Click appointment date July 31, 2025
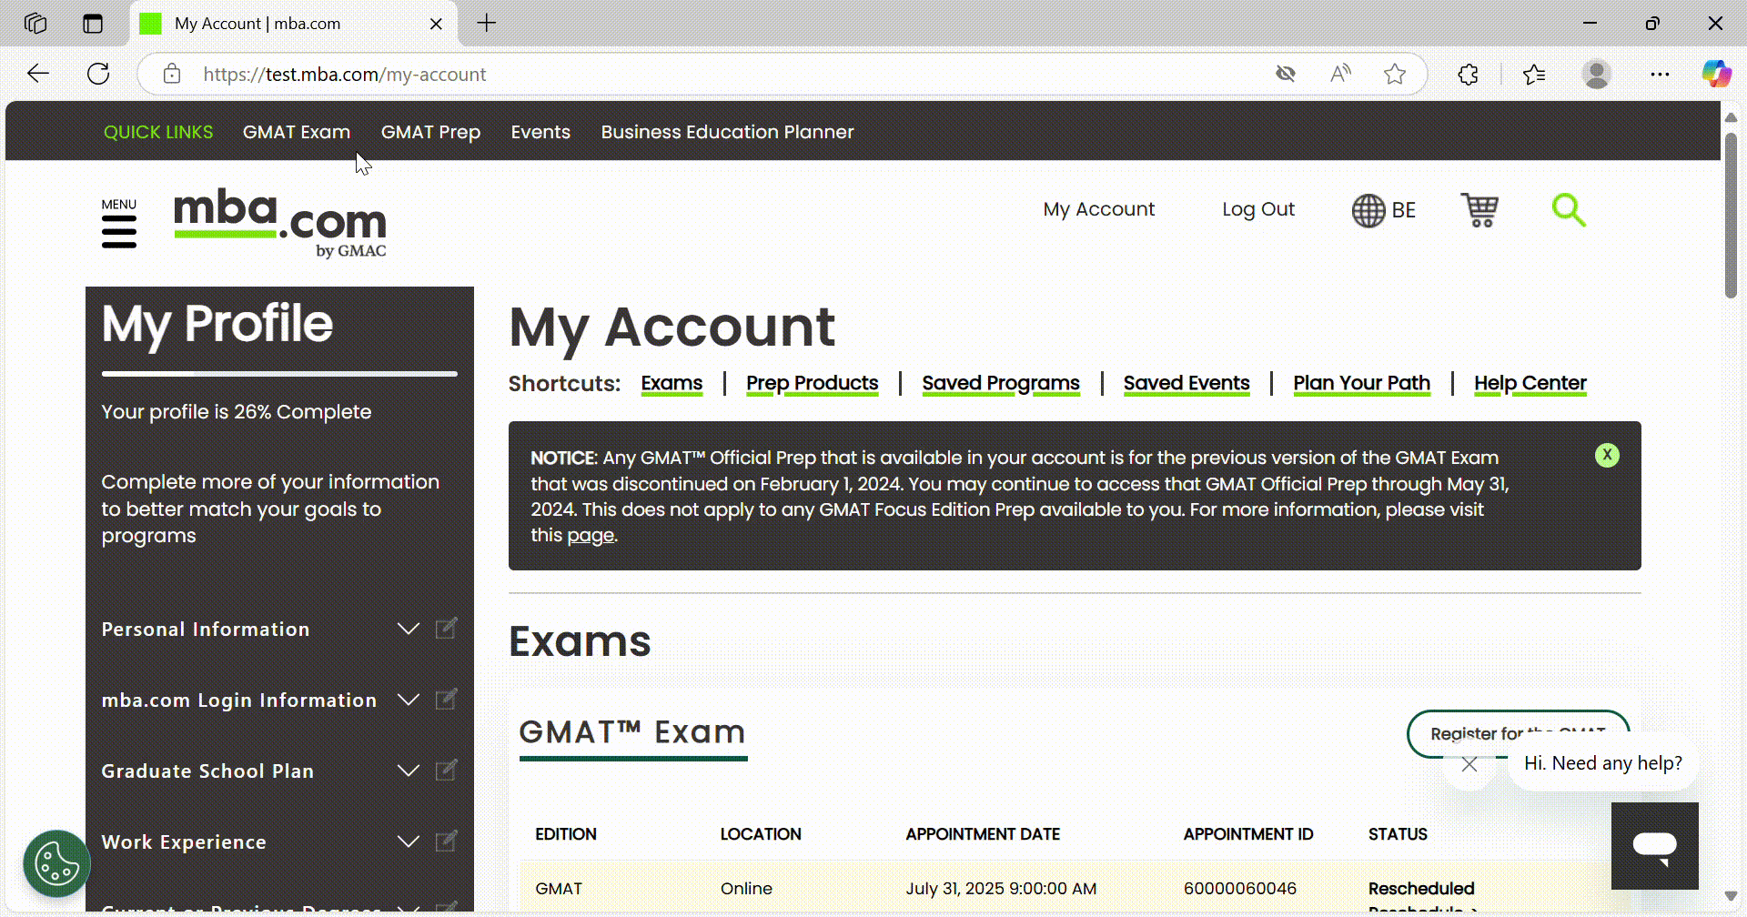Image resolution: width=1747 pixels, height=917 pixels. [x=1001, y=889]
